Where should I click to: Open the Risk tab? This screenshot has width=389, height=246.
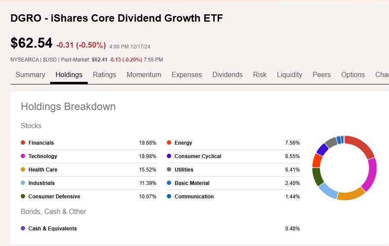(260, 74)
